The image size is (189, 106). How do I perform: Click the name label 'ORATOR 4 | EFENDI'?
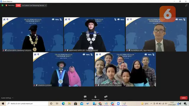pos(45,85)
